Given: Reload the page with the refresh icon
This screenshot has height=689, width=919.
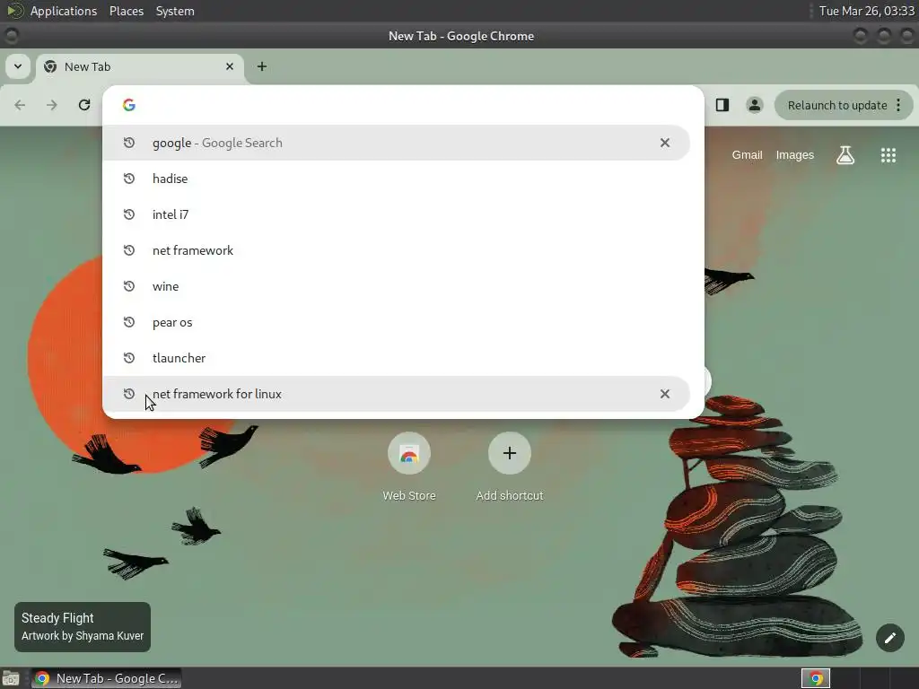Looking at the screenshot, I should coord(84,105).
